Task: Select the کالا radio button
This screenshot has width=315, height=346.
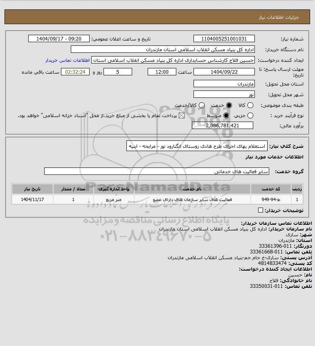Action: pos(250,105)
